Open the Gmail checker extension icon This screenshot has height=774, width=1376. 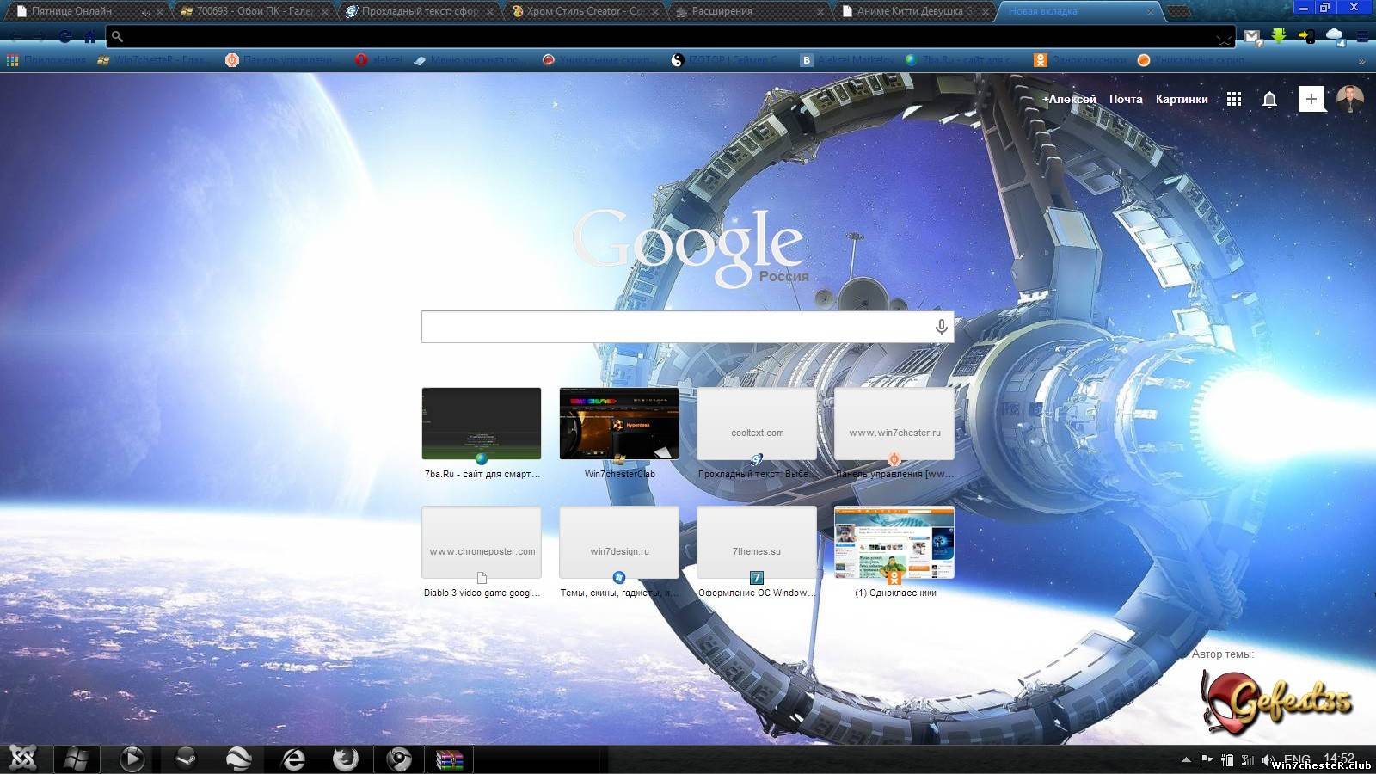coord(1252,36)
